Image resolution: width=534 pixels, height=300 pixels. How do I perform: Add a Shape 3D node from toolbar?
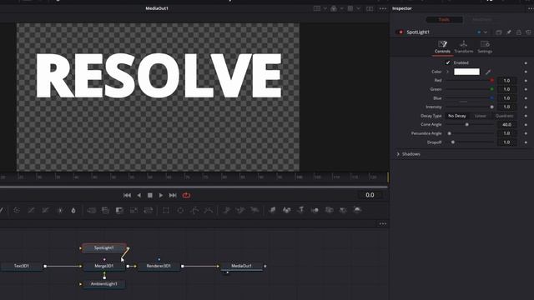287,210
